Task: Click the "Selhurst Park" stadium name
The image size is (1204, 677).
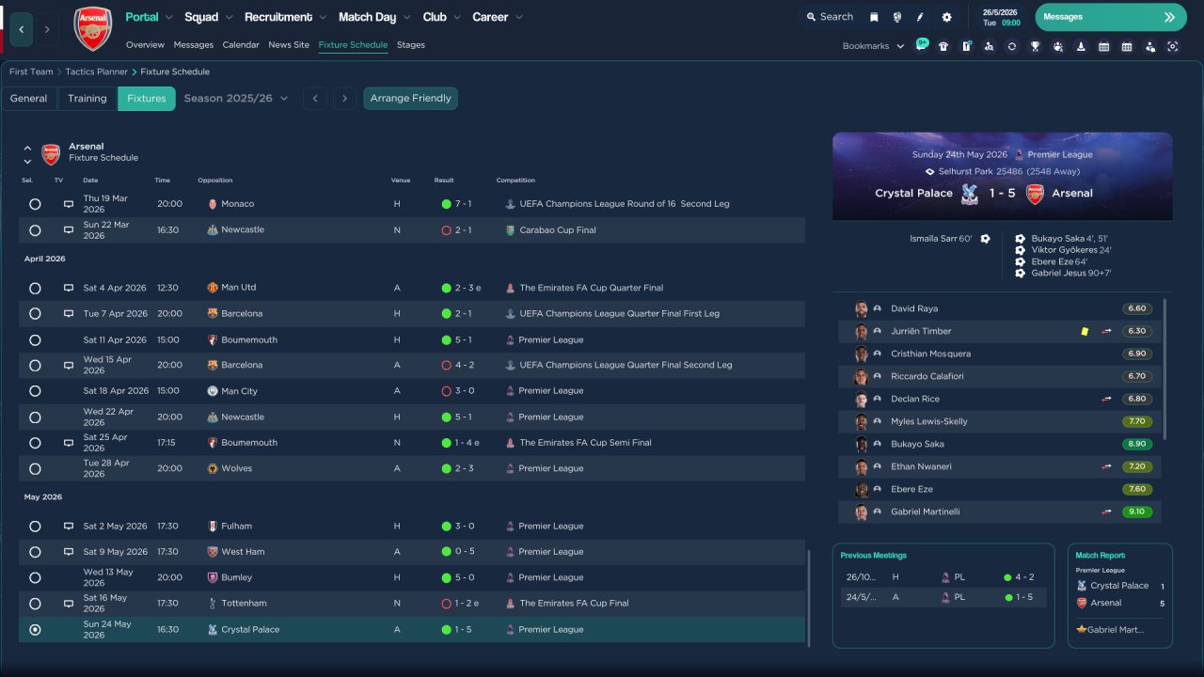Action: pos(965,172)
